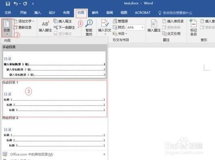The height and width of the screenshot is (160, 215).
Task: Click the Redo/Repeat icon in the quick access toolbar
Action: click(x=25, y=4)
